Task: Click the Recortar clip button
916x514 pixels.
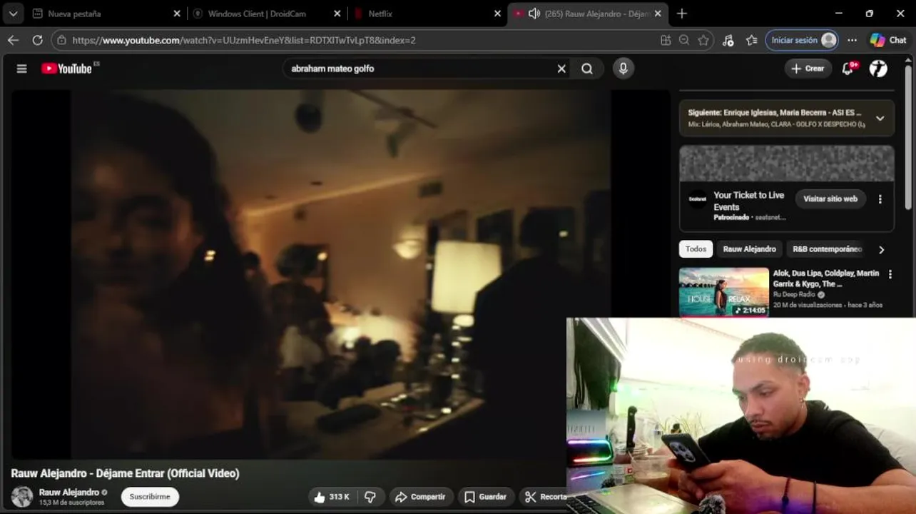Action: [543, 497]
